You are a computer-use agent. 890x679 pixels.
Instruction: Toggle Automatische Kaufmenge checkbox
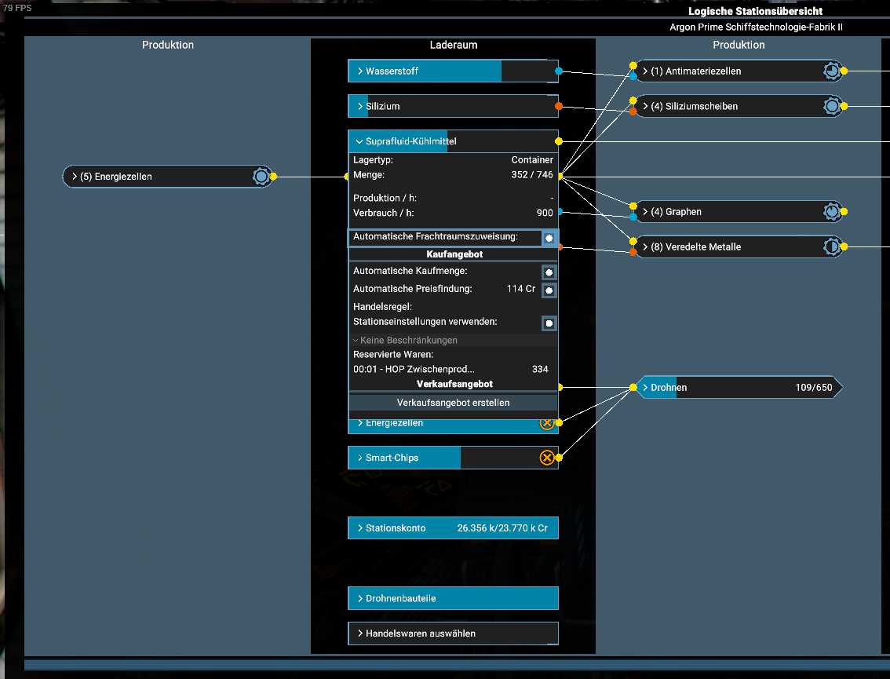click(549, 272)
